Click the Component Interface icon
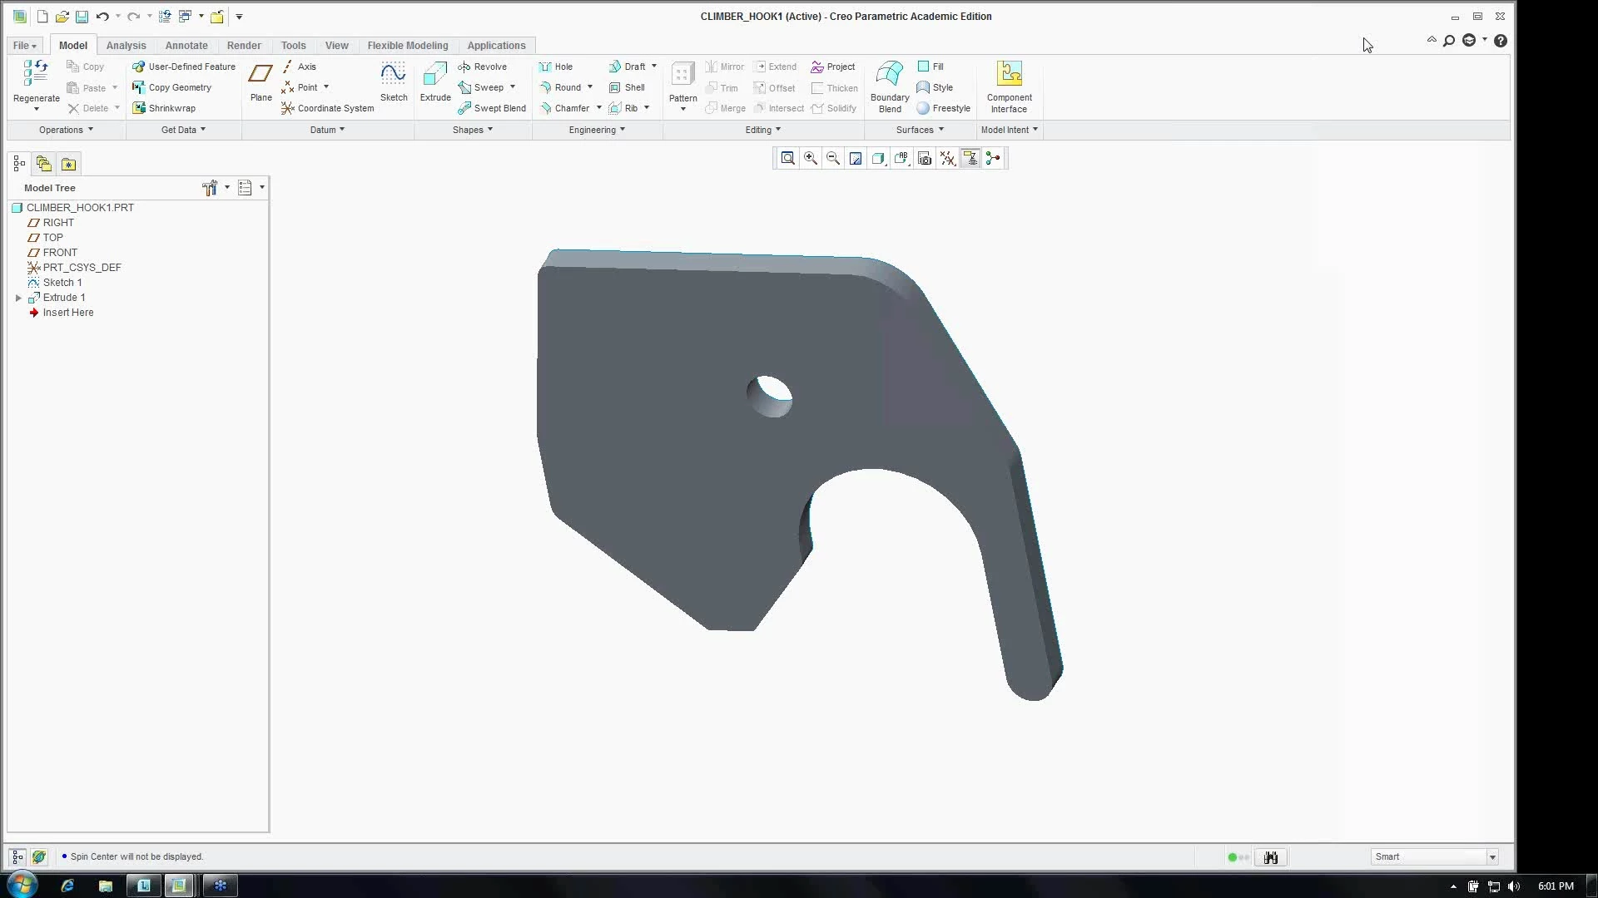The image size is (1598, 898). click(x=1009, y=76)
